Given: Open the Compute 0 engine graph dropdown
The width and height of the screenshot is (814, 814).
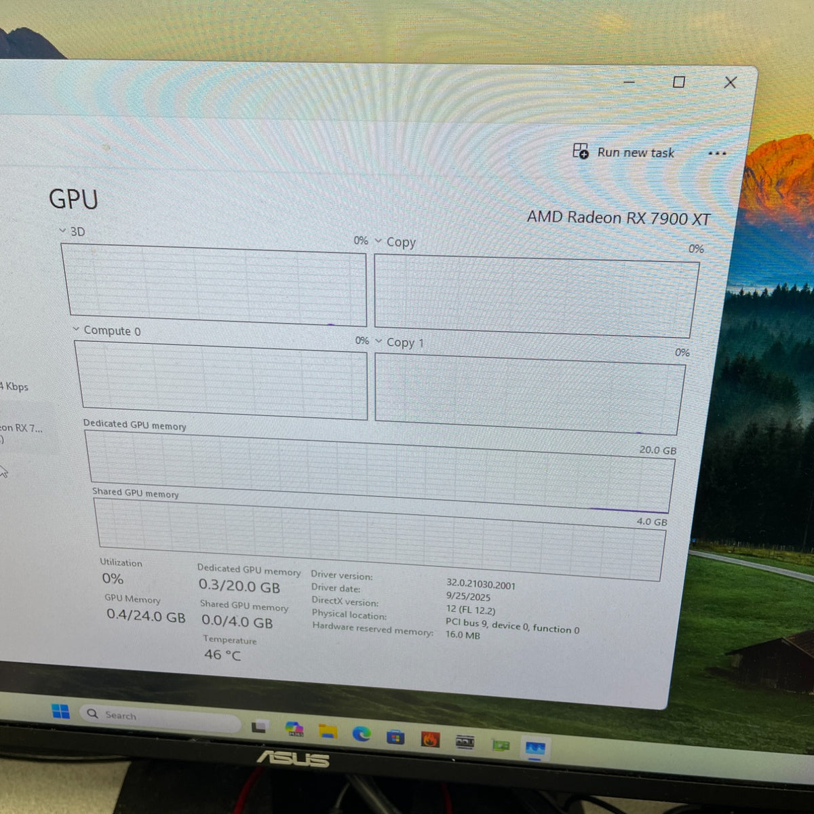Looking at the screenshot, I should [x=76, y=329].
